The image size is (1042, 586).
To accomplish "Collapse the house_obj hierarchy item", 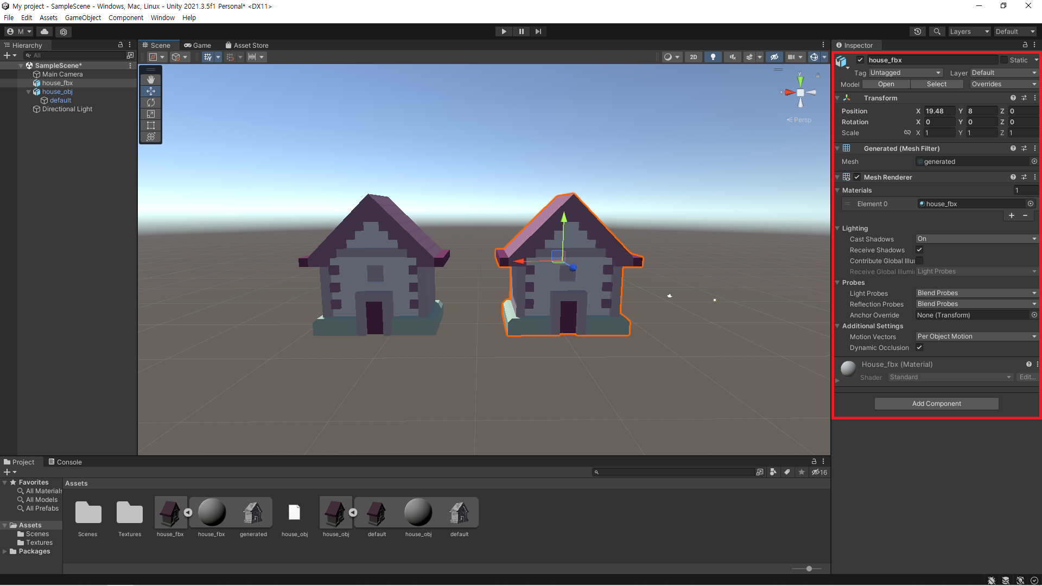I will coord(29,92).
